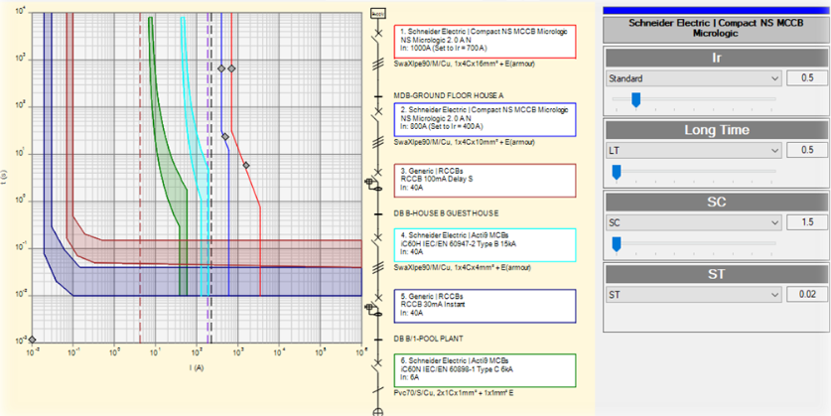Click the load symbol at diagram bottom
831x416 pixels.
(378, 412)
